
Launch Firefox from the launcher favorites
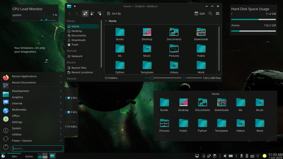[6, 77]
